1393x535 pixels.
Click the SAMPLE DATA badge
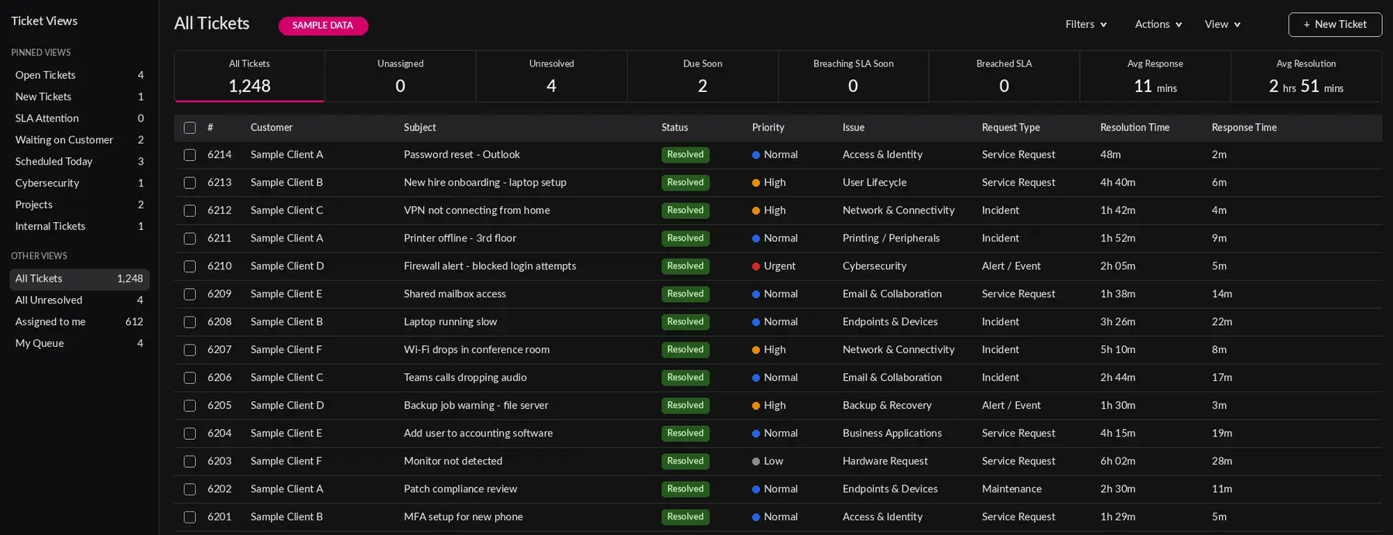tap(323, 26)
